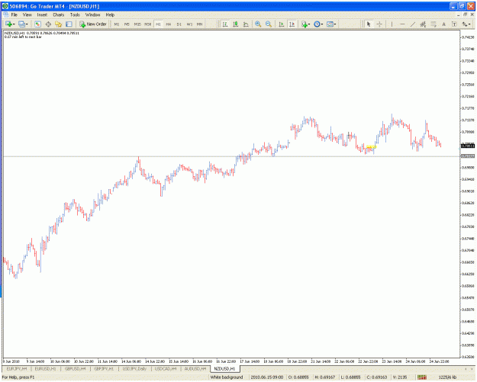Switch chart to M15 timeframe

137,24
